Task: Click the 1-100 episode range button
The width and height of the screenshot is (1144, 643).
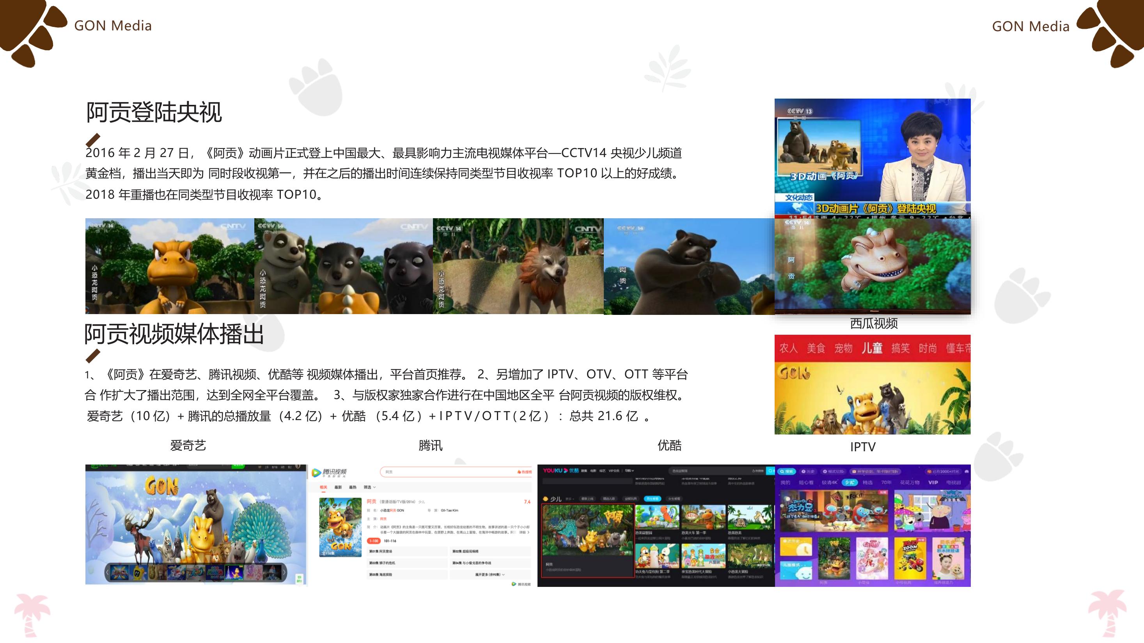Action: (x=374, y=541)
